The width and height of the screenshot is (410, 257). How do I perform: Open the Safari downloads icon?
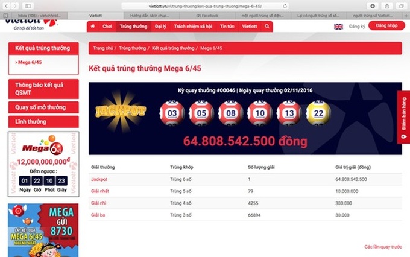tap(373, 6)
